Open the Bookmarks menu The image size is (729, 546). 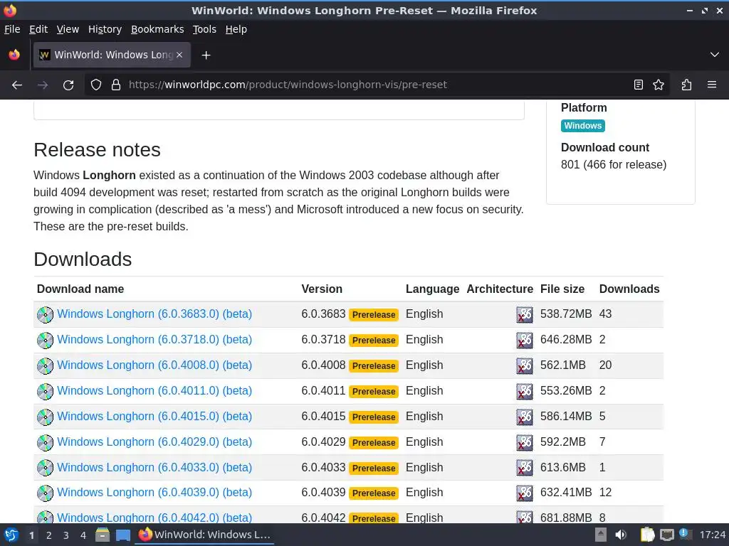point(157,29)
